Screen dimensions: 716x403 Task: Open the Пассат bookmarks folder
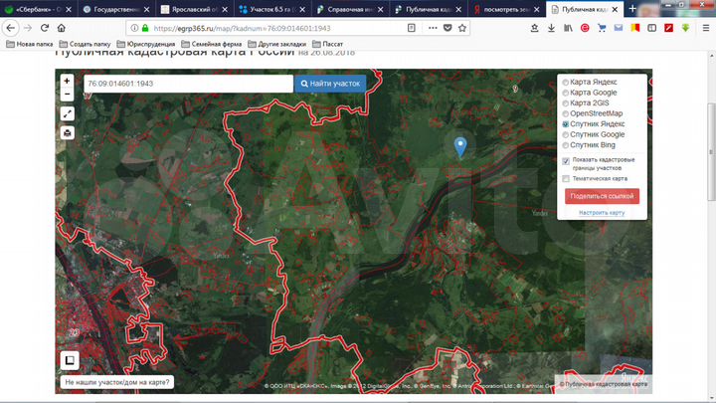(x=327, y=45)
